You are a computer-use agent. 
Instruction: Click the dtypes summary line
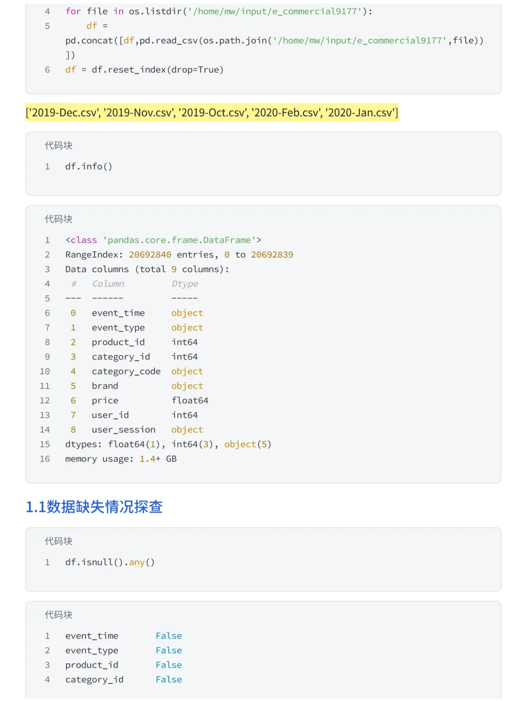coord(168,444)
